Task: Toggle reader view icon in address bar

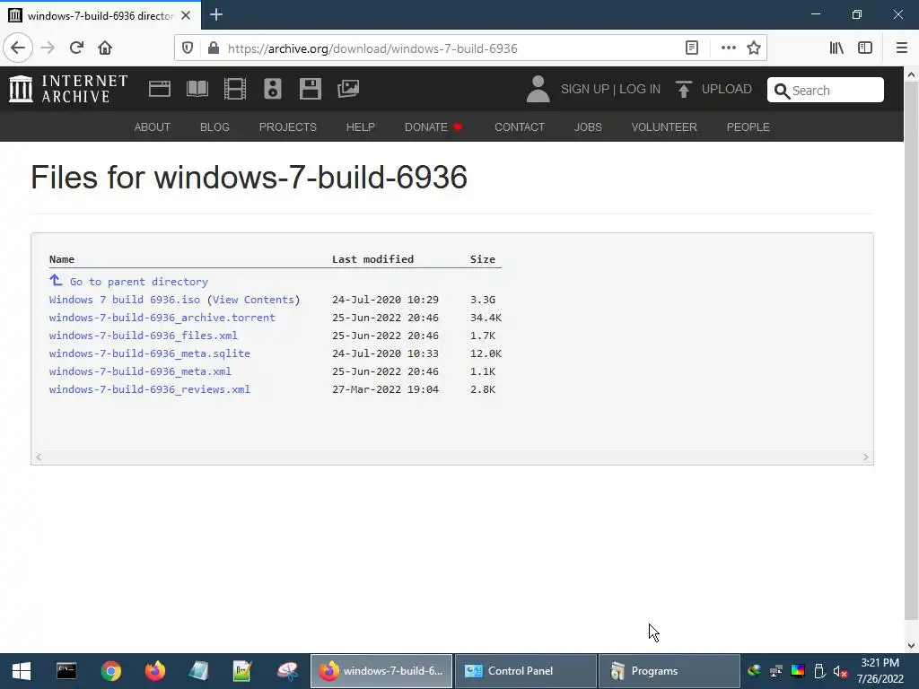Action: pyautogui.click(x=692, y=48)
